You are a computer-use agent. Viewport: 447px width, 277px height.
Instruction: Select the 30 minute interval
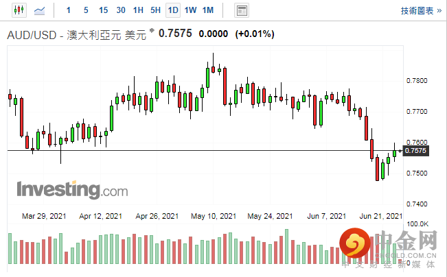(121, 10)
